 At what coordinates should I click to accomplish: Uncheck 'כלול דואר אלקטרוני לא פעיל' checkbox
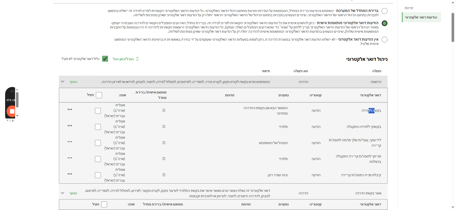[x=105, y=59]
